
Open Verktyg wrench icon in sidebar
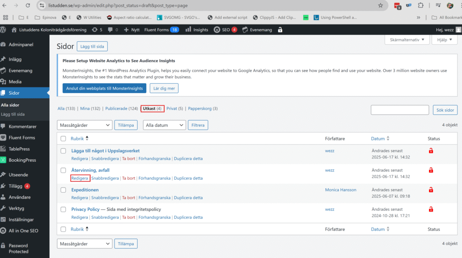(3, 208)
